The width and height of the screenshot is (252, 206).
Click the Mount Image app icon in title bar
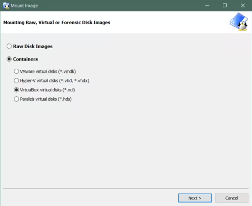click(x=6, y=6)
